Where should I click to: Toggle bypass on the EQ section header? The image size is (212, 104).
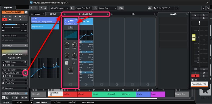pyautogui.click(x=112, y=14)
